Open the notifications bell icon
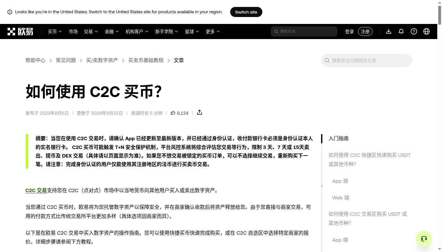Viewport: 442px width, 252px height. [x=401, y=31]
